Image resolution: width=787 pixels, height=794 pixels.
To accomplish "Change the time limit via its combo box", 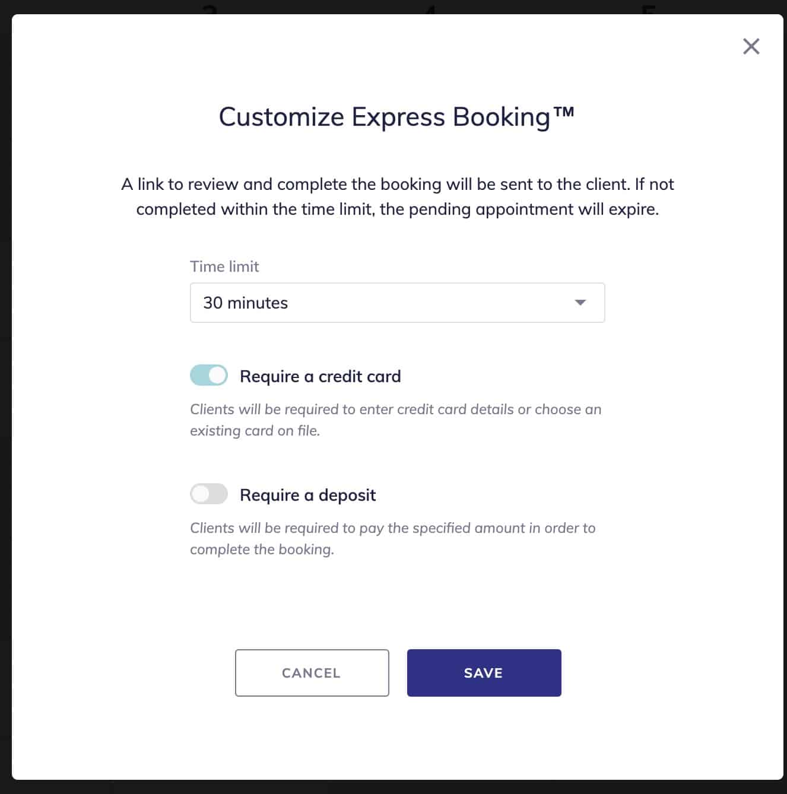I will tap(397, 303).
